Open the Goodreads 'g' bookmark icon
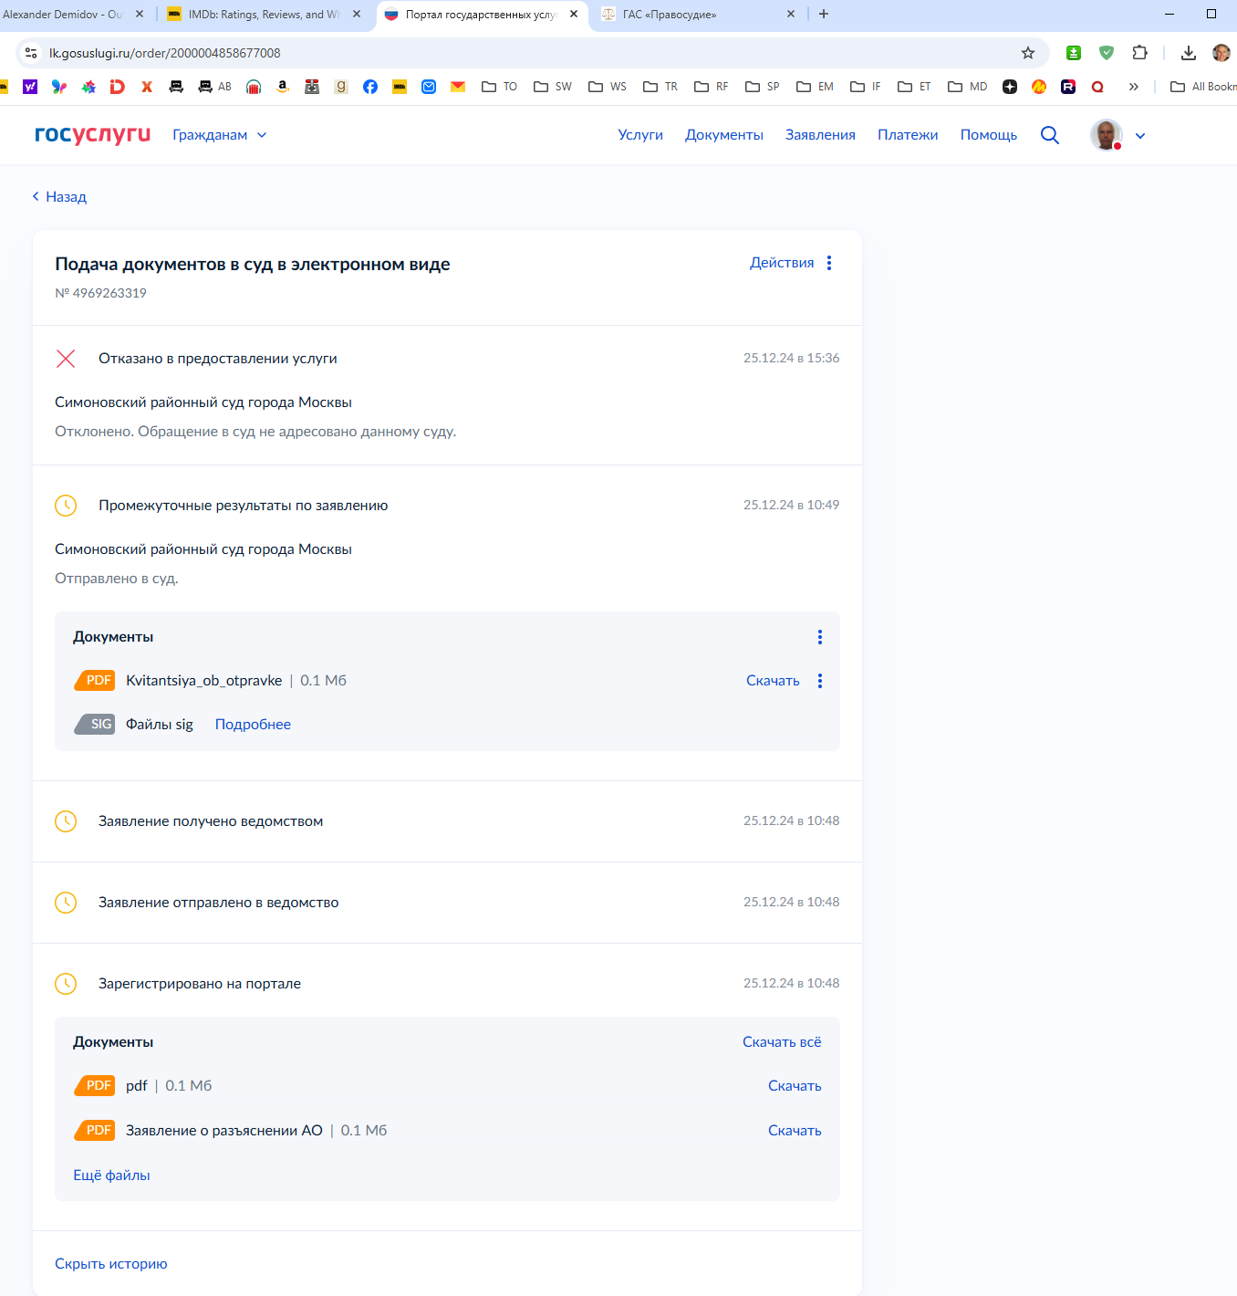Screen dimensions: 1237x1296 tap(341, 87)
